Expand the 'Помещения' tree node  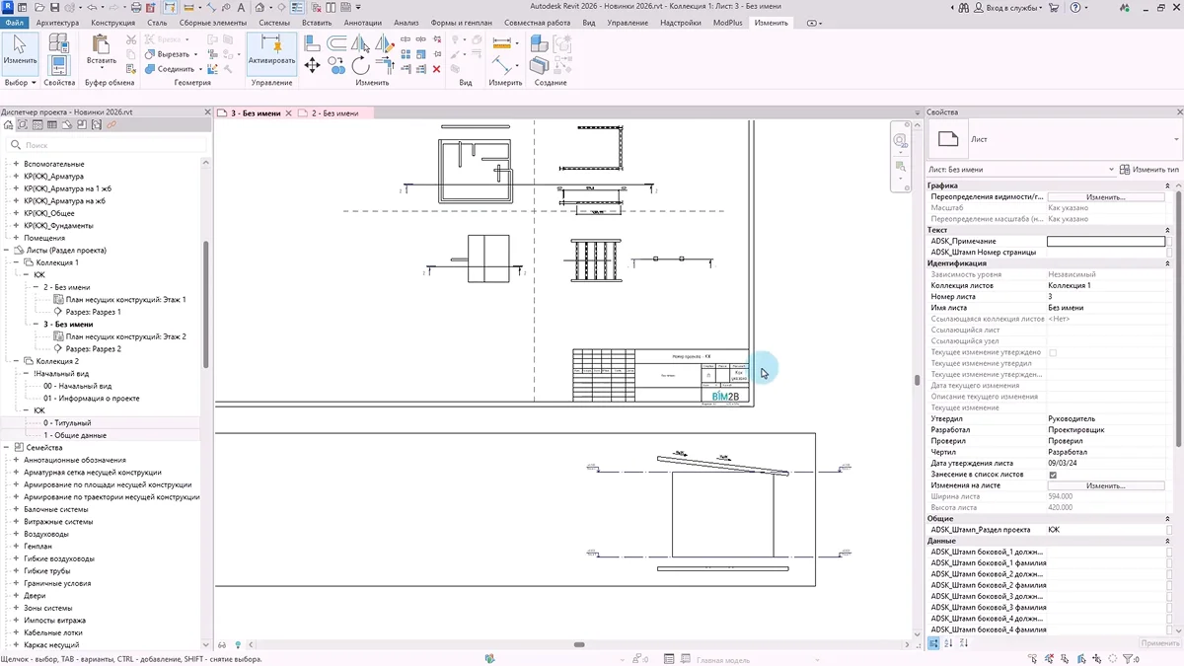click(x=16, y=238)
